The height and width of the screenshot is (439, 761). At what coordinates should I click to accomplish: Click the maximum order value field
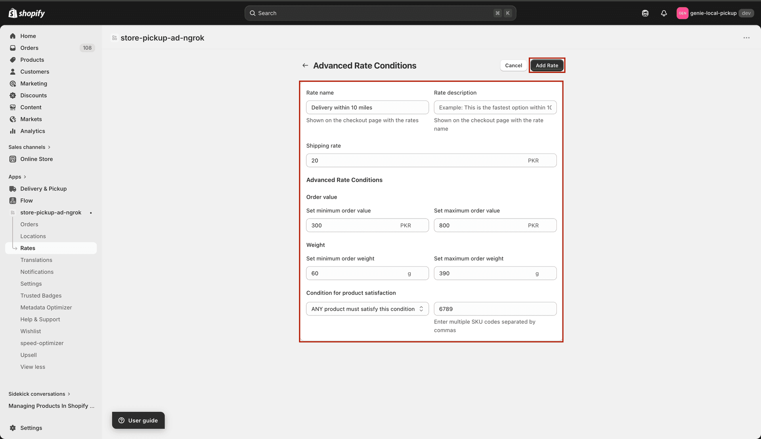pyautogui.click(x=495, y=225)
